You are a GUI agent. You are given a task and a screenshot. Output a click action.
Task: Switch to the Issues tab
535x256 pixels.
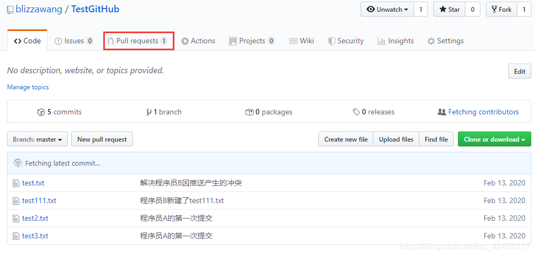pos(74,41)
